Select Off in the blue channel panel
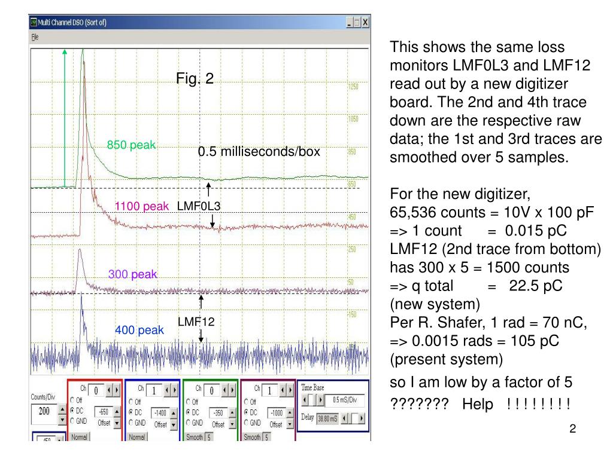Screen dimensions: 613x459 (131, 402)
